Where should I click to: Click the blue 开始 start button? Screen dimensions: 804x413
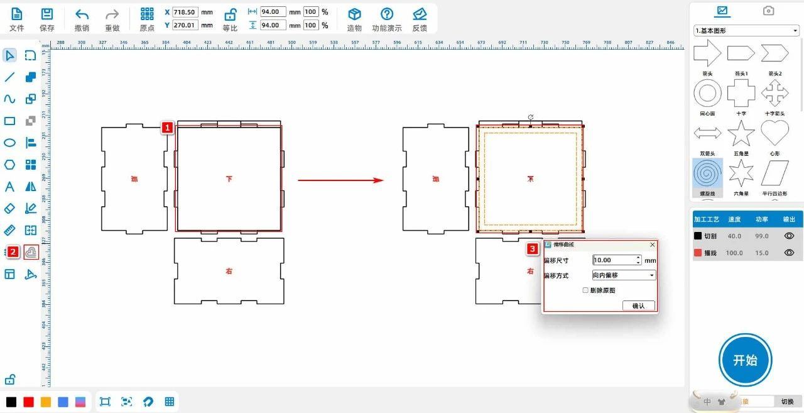[x=745, y=360]
